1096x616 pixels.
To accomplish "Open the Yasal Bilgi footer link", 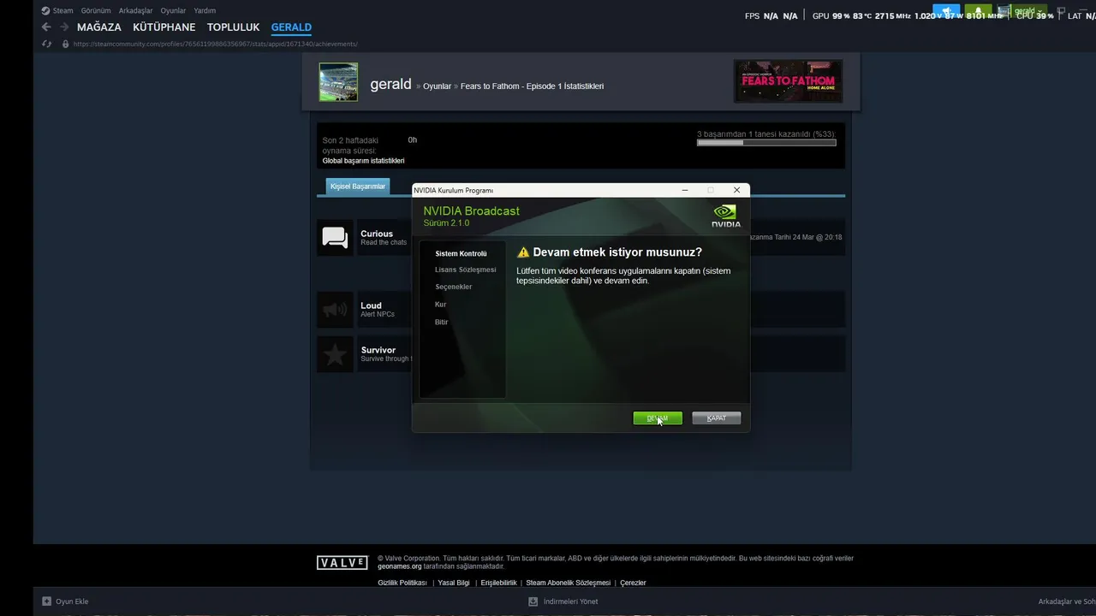I will coord(454,583).
